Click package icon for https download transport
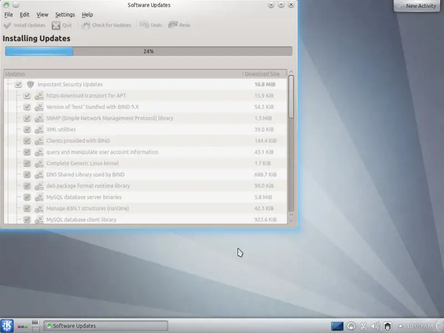The width and height of the screenshot is (444, 333). tap(39, 95)
